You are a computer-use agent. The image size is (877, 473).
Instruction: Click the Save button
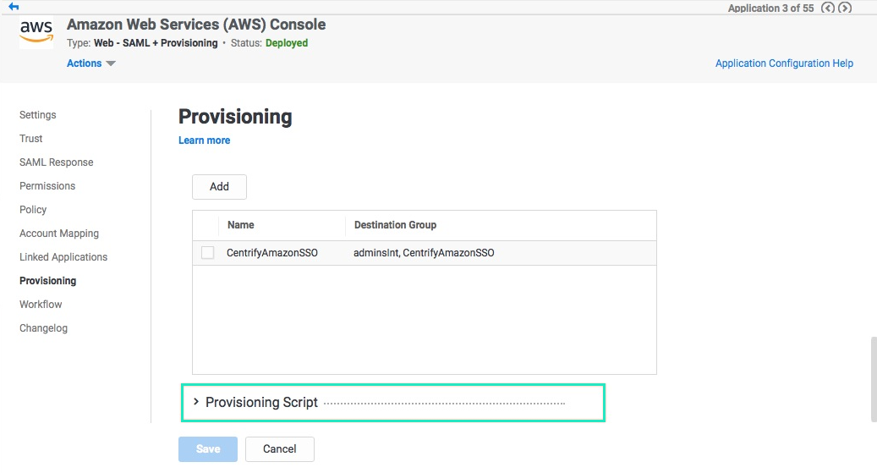coord(208,449)
